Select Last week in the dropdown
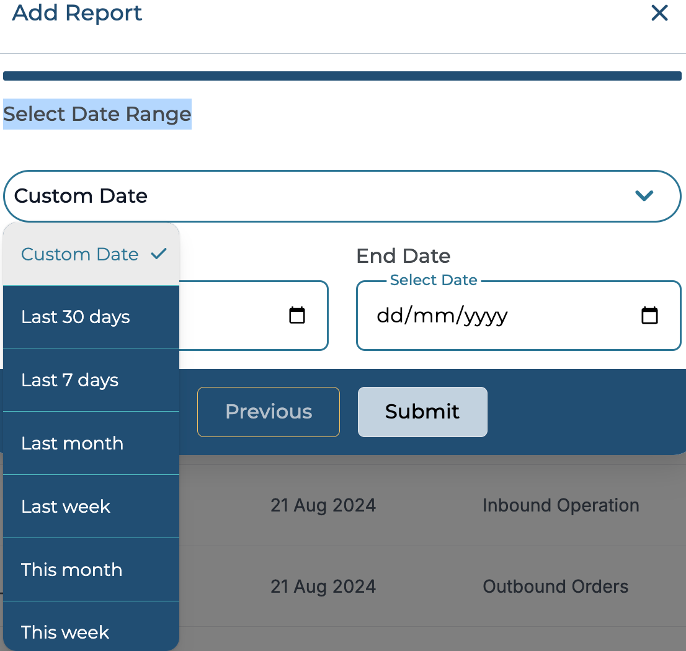The height and width of the screenshot is (651, 686). point(66,507)
